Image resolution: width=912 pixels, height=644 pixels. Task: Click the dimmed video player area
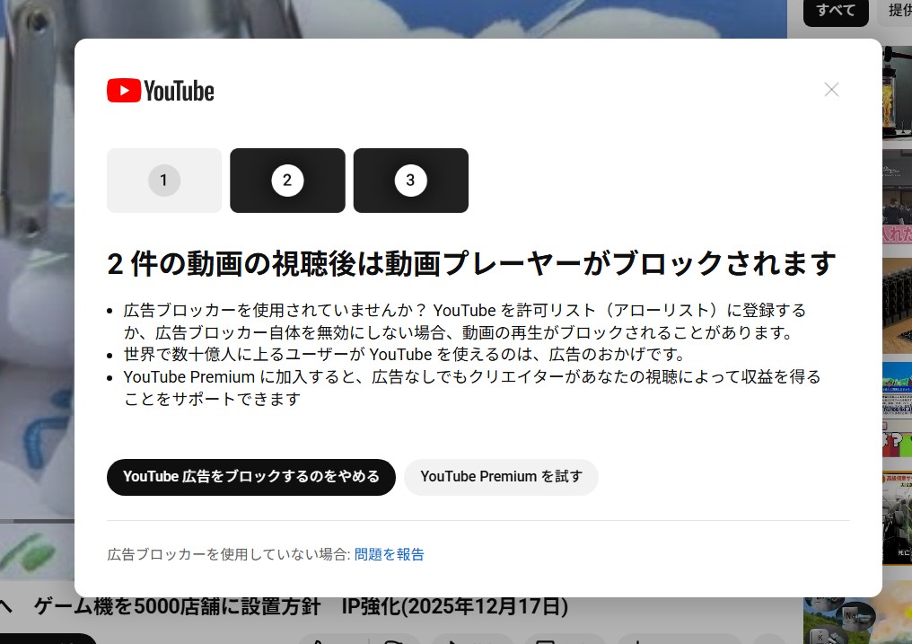[36, 269]
